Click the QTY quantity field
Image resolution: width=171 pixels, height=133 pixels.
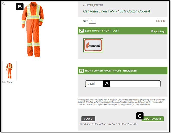[92, 21]
